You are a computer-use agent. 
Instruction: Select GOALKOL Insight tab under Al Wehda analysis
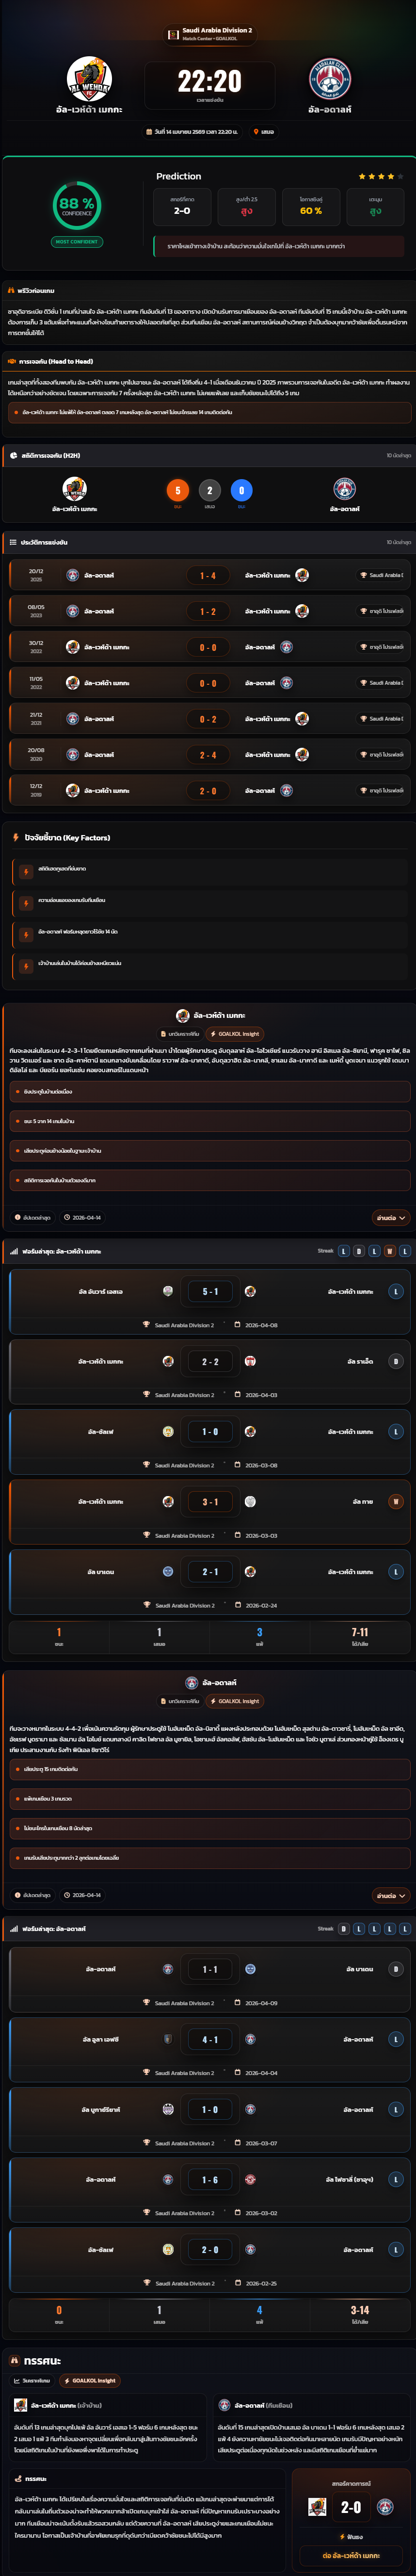(236, 1034)
